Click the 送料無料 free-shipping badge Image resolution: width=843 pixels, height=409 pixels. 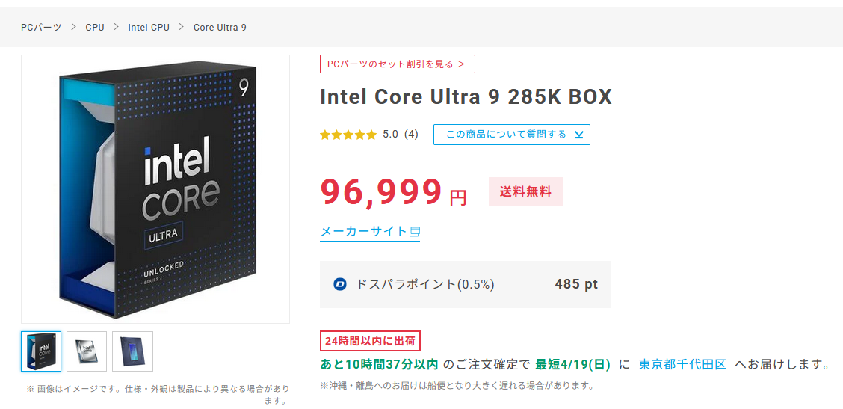coord(525,191)
